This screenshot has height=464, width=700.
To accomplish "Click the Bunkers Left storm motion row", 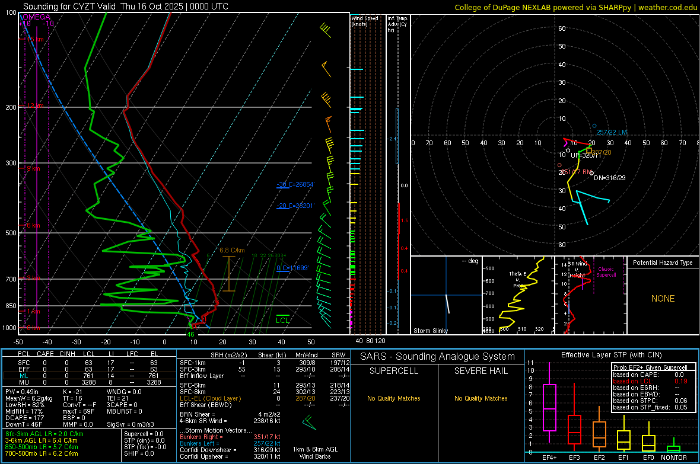I will 230,443.
